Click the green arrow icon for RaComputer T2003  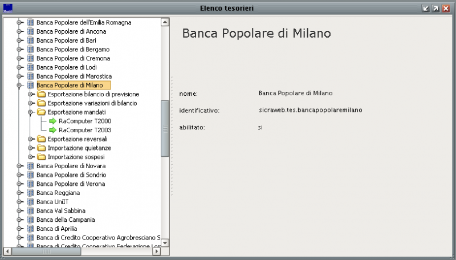point(52,130)
